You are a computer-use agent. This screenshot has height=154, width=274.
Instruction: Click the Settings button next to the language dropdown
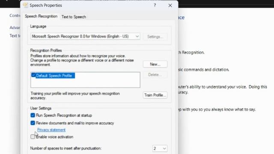click(x=155, y=37)
